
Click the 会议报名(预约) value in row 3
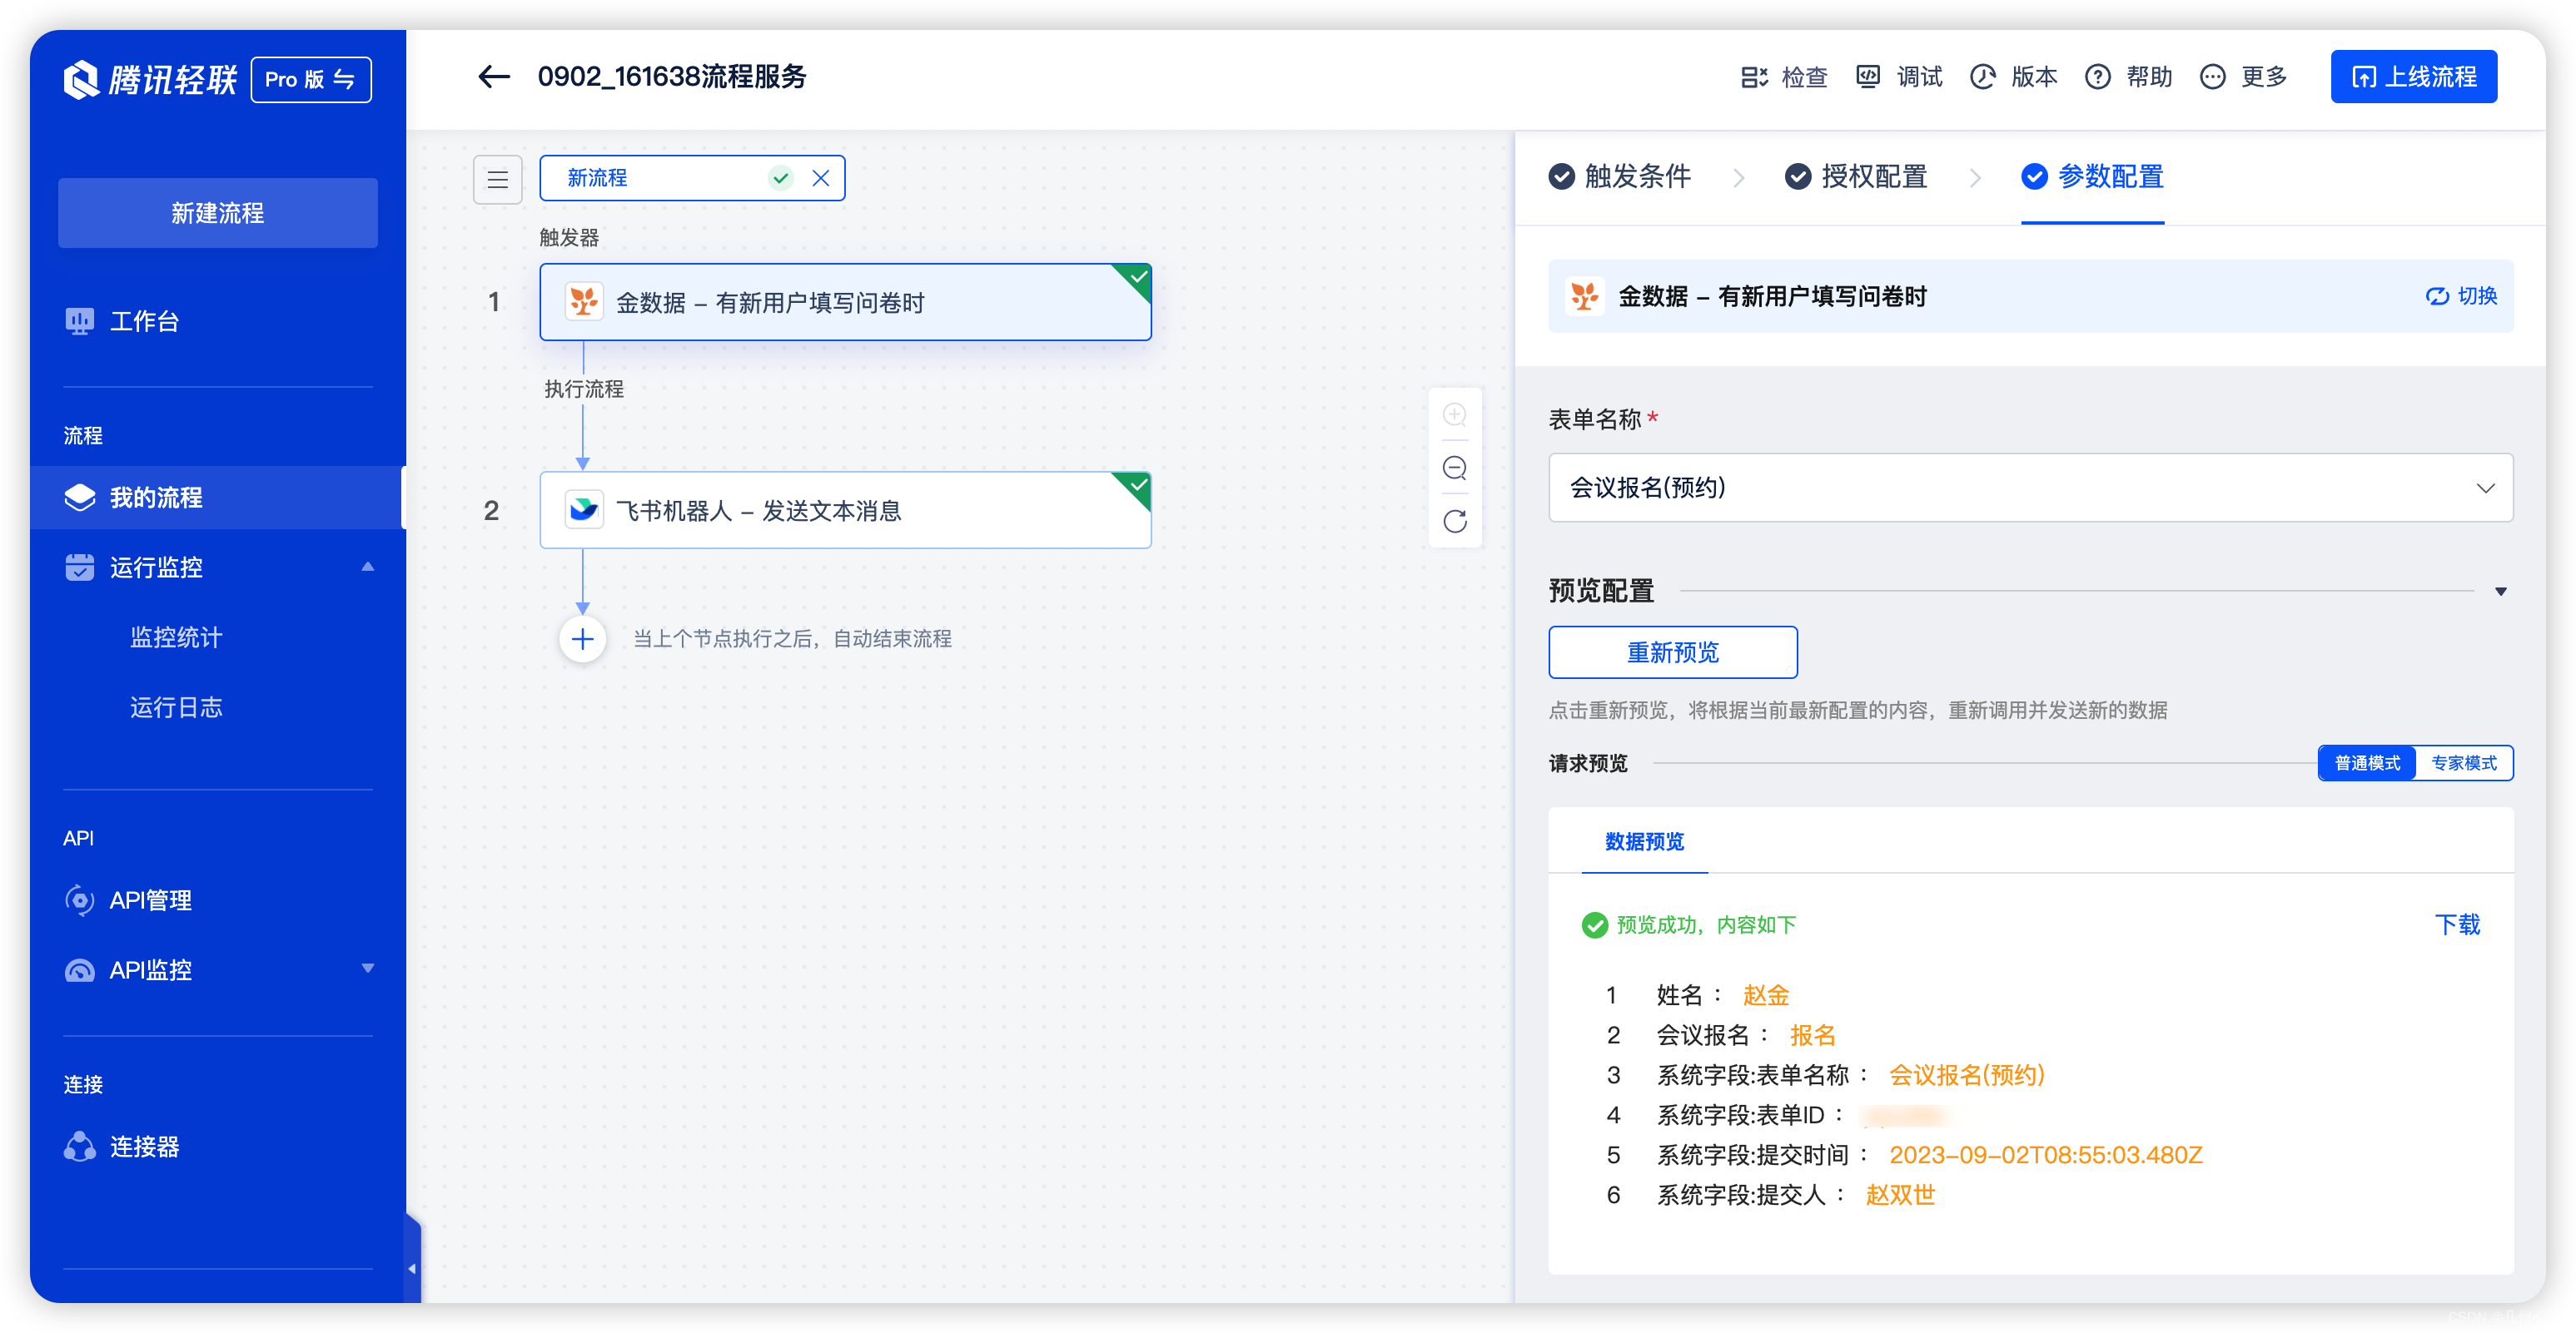1967,1075
